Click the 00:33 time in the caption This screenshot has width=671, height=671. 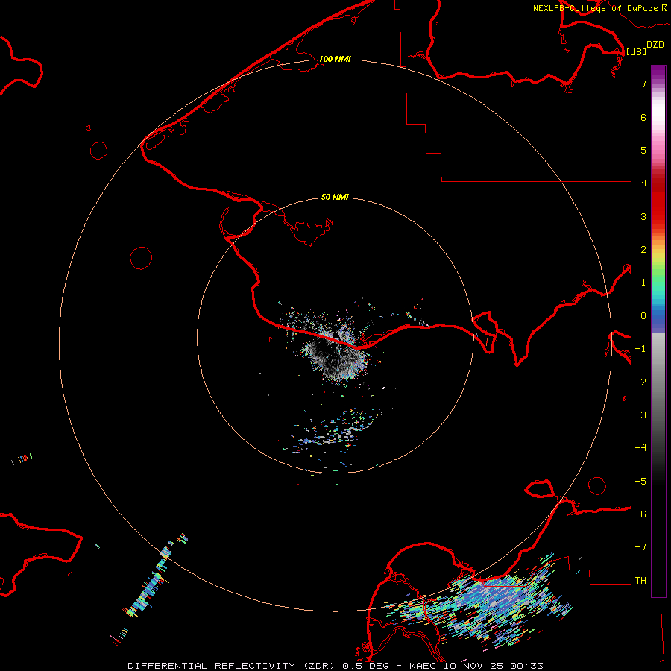526,666
